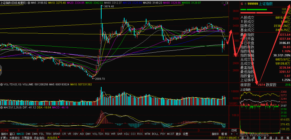Open the FSL indicator tab
The height and width of the screenshot is (140, 291).
point(42,134)
